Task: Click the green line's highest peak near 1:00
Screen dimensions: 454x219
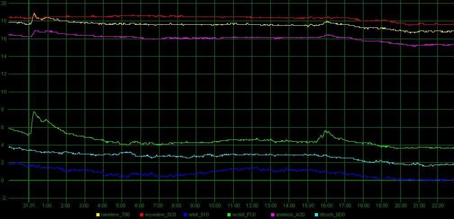Action: coord(34,112)
